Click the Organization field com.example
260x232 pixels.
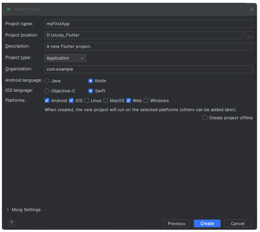(148, 69)
